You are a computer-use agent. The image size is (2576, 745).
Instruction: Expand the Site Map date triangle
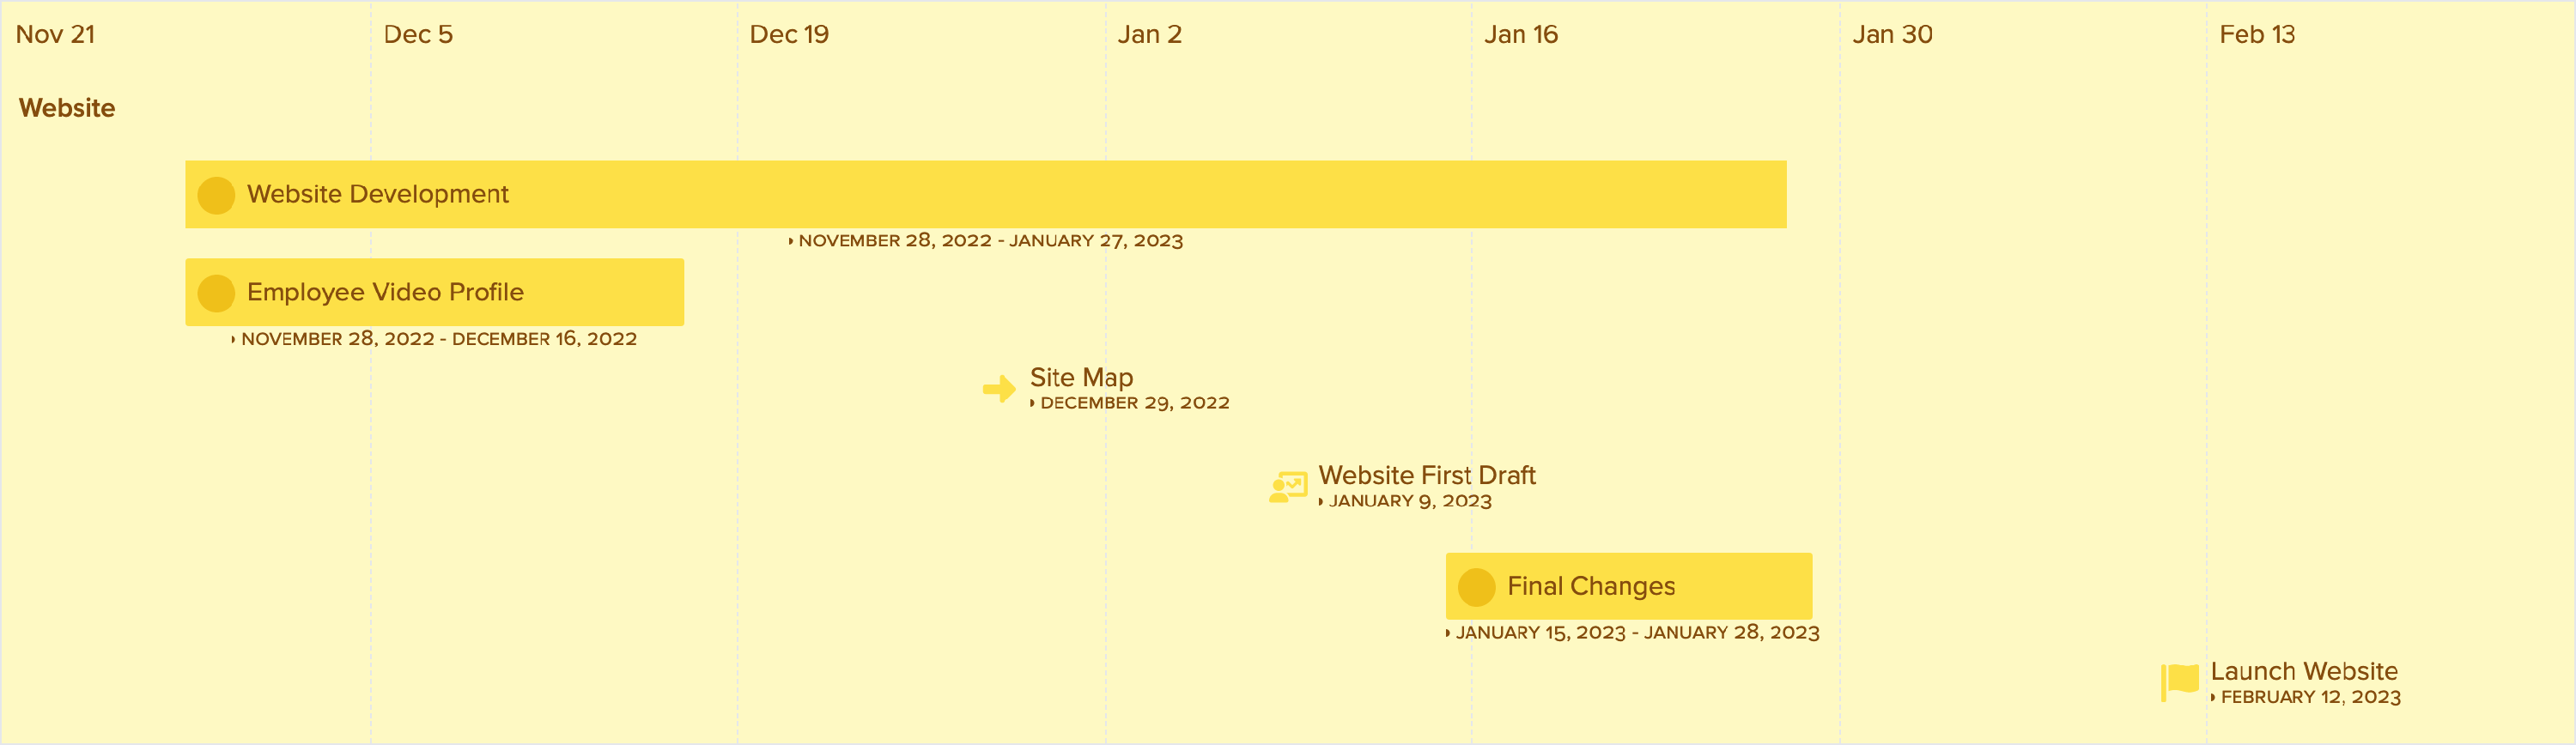(1033, 403)
